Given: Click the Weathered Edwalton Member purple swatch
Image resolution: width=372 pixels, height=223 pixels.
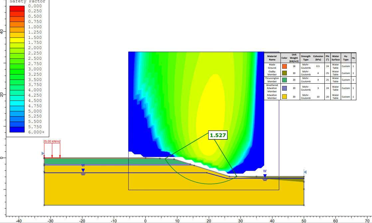Looking at the screenshot, I should pyautogui.click(x=284, y=88).
